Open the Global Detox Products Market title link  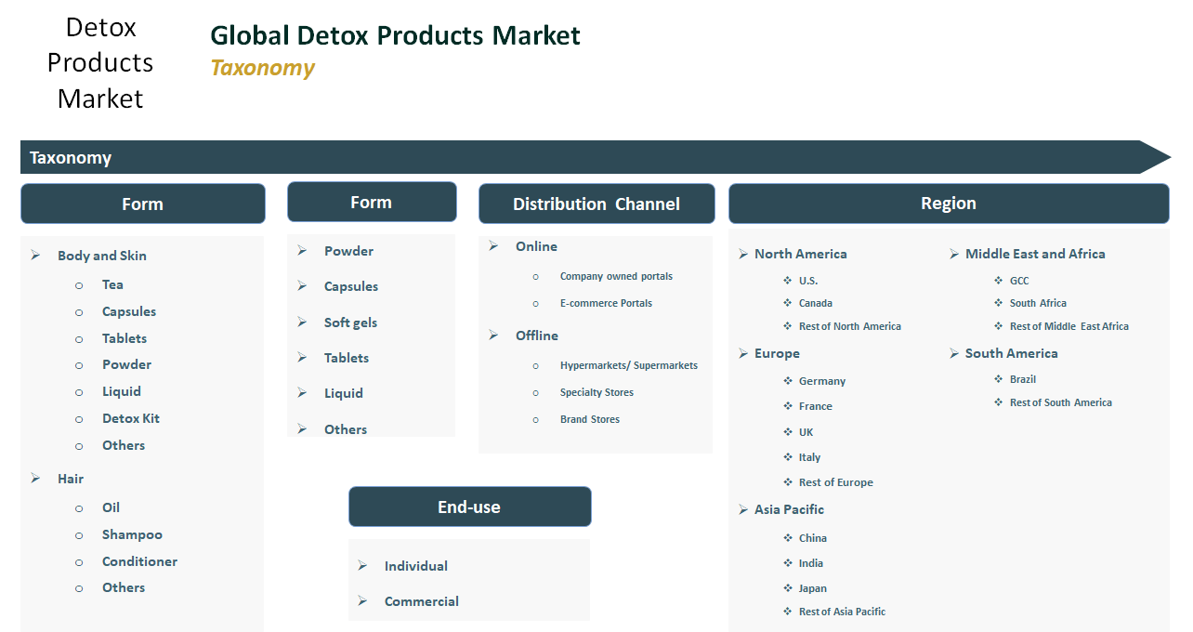pyautogui.click(x=396, y=35)
